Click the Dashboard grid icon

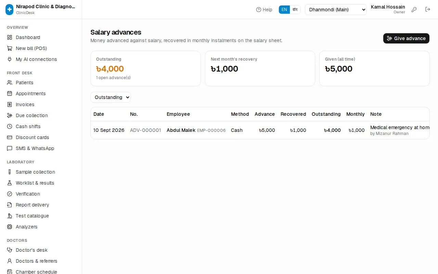point(10,37)
